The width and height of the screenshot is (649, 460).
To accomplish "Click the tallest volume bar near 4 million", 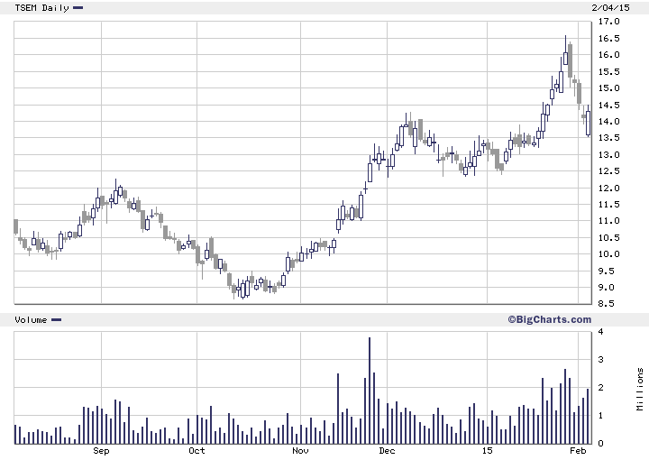I will (370, 391).
